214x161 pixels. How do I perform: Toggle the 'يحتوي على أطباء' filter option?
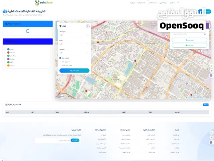point(67,65)
